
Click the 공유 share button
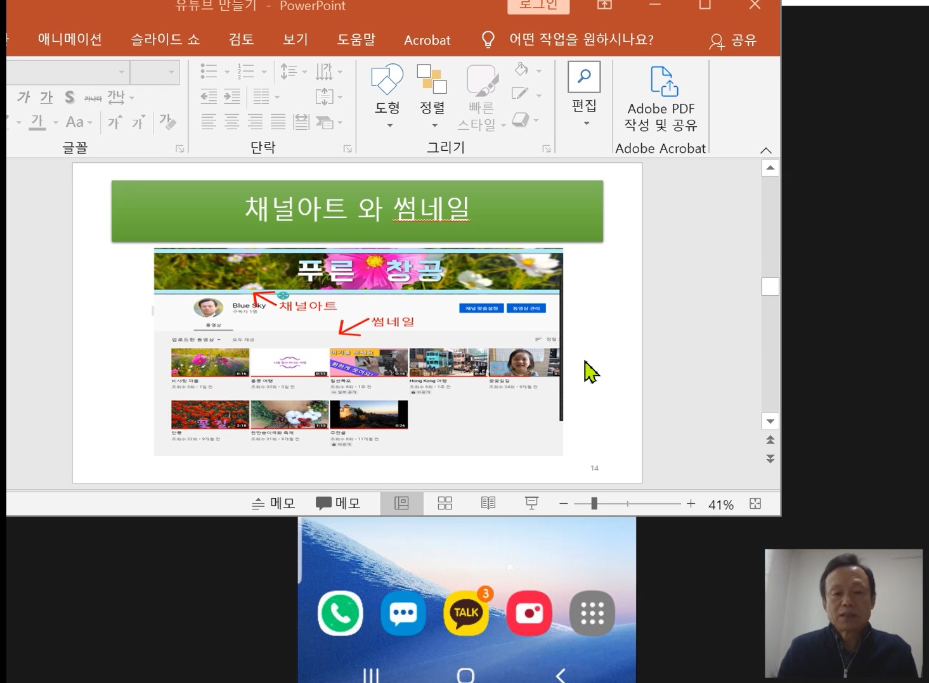pos(733,41)
